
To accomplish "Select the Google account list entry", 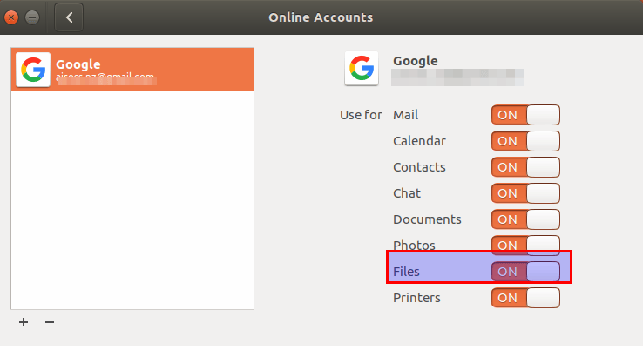I will [132, 70].
